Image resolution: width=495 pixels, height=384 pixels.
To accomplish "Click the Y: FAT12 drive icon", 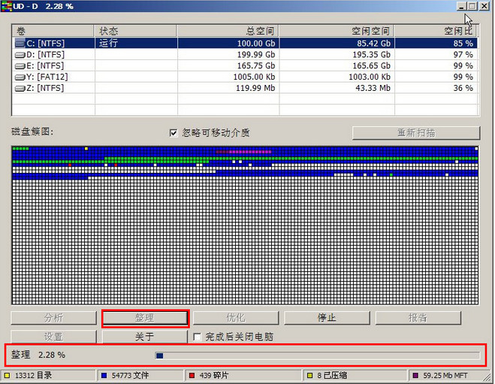I will (x=20, y=77).
